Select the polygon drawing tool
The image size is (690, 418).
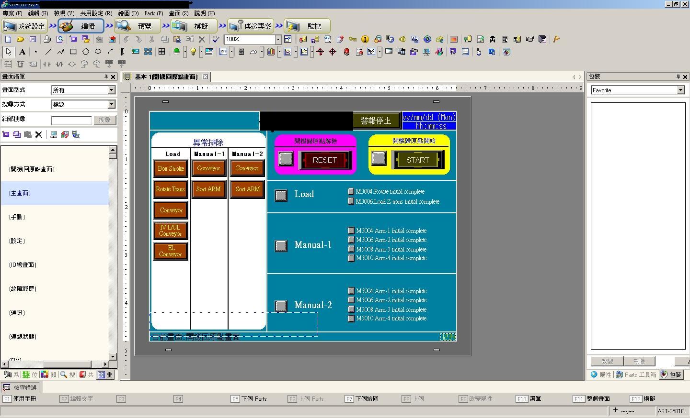pyautogui.click(x=85, y=52)
